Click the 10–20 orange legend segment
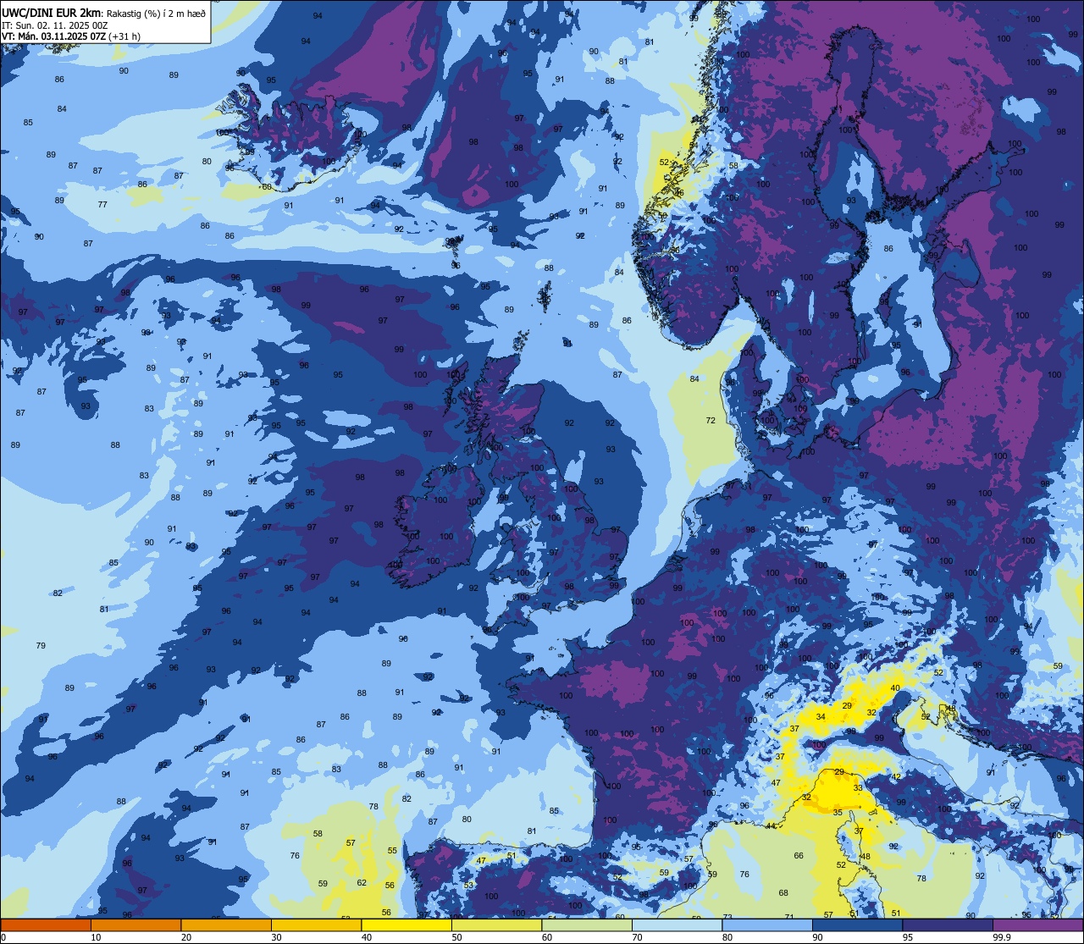Image resolution: width=1084 pixels, height=944 pixels. [135, 925]
